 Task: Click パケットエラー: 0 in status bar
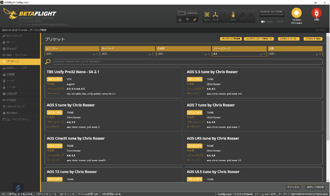pyautogui.click(x=46, y=194)
